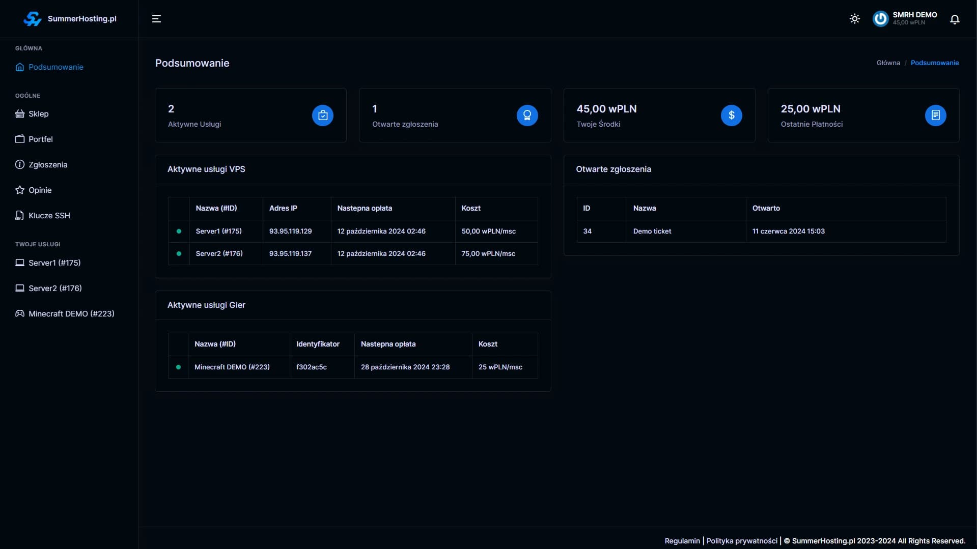Click the 25,00 wPLN Ostatnie Płatności value
Image resolution: width=977 pixels, height=549 pixels.
click(811, 109)
